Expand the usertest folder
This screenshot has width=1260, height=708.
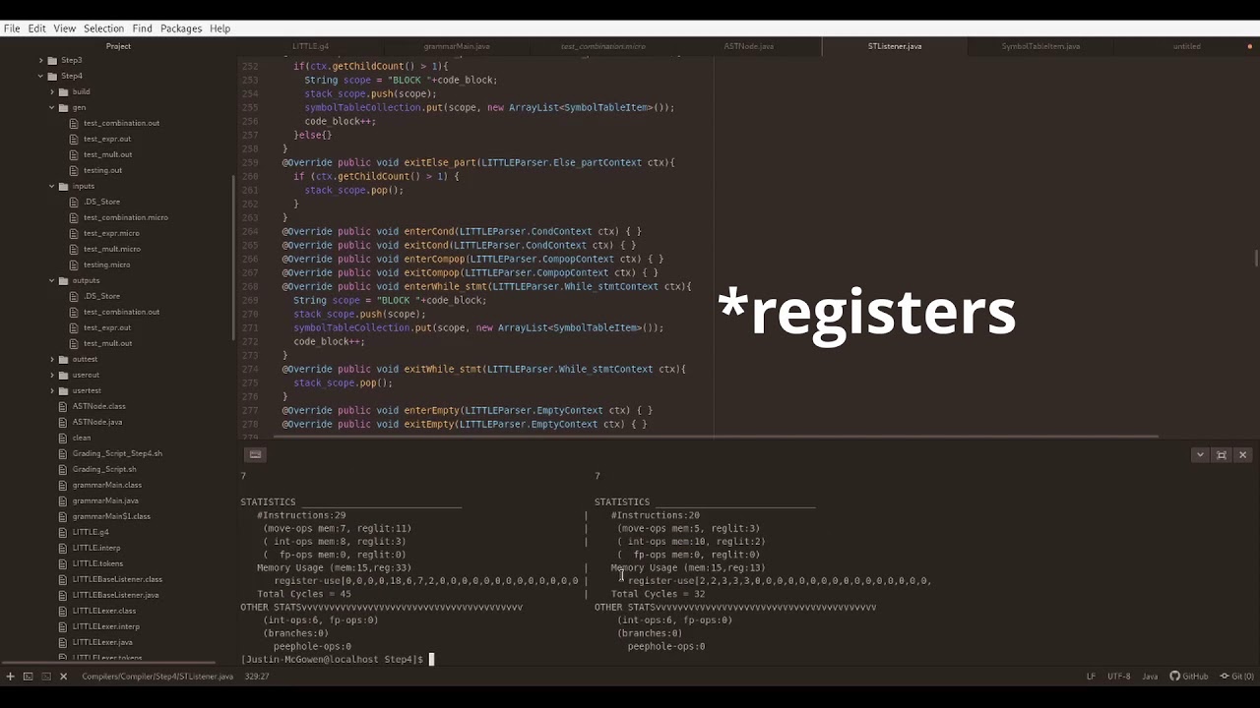pyautogui.click(x=52, y=390)
